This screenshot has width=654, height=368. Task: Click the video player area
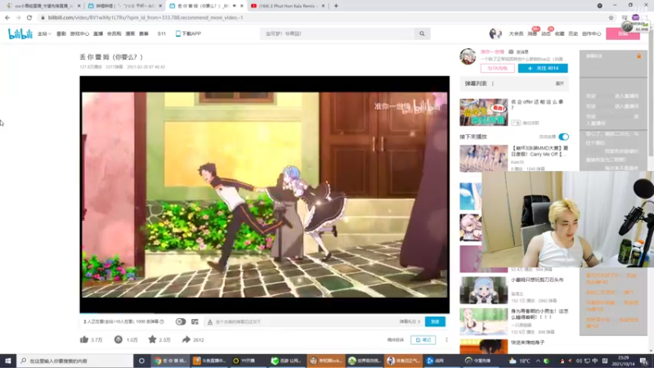pyautogui.click(x=264, y=193)
